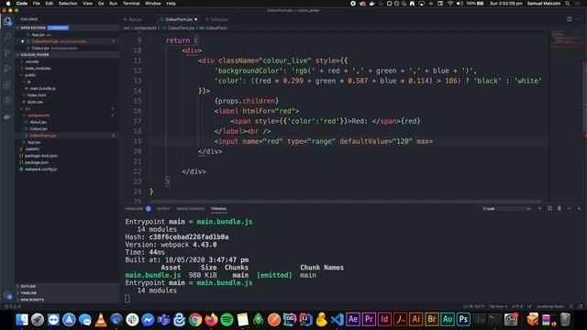Collapse the Open Editors section

pos(33,27)
